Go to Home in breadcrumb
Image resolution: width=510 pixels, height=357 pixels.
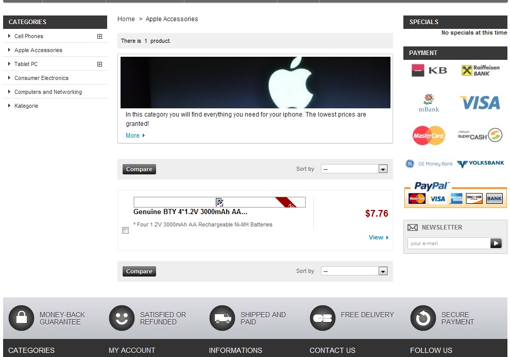126,19
